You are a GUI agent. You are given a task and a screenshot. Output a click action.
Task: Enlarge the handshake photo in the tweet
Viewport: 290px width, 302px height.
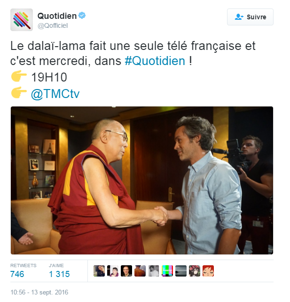[142, 180]
